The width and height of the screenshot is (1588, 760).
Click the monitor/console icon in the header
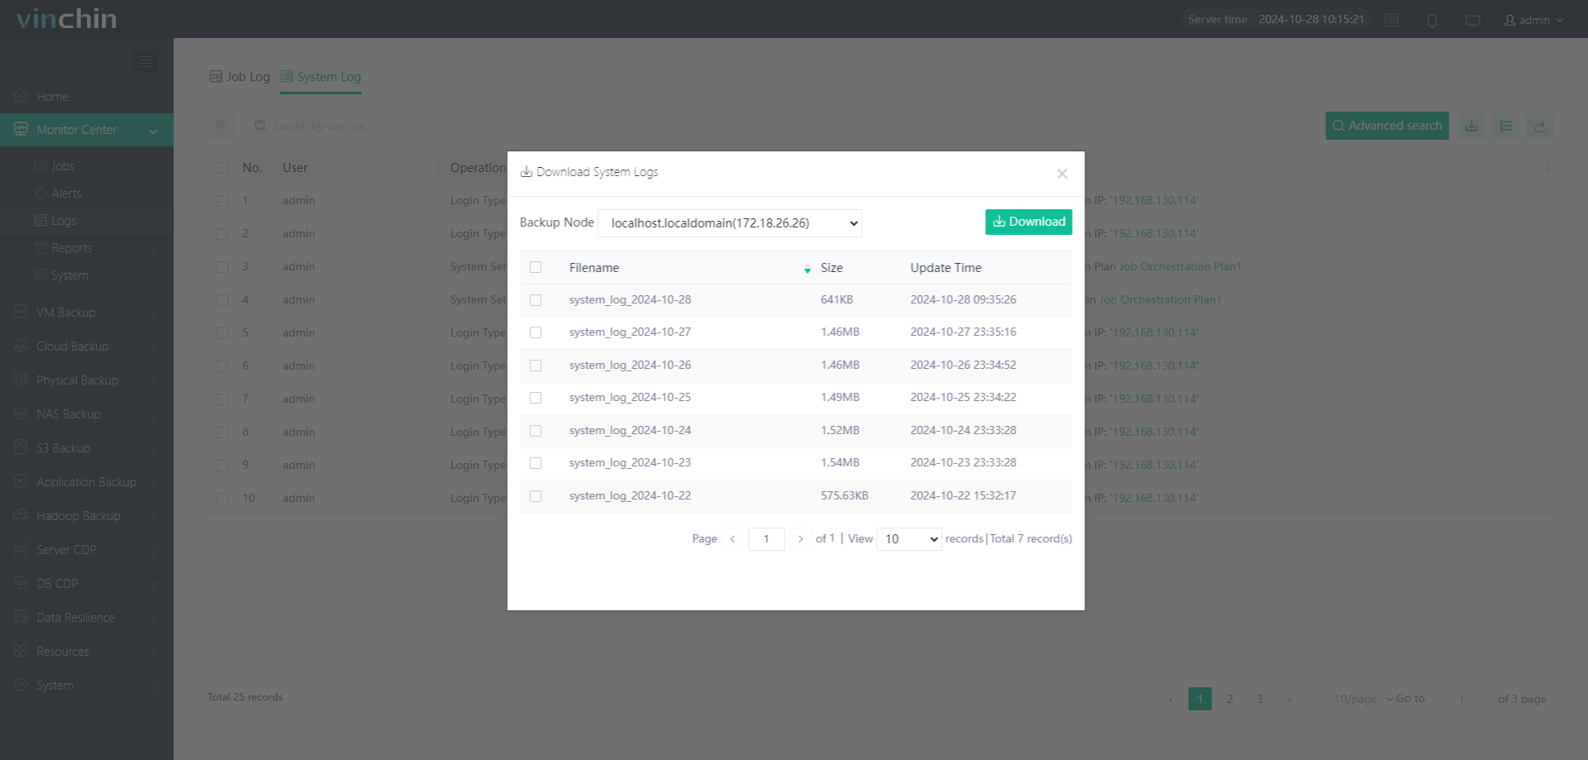(x=1473, y=20)
